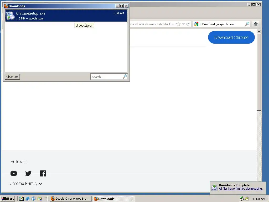The height and width of the screenshot is (202, 269).
Task: Click the search quick launch icon
Action: click(39, 199)
